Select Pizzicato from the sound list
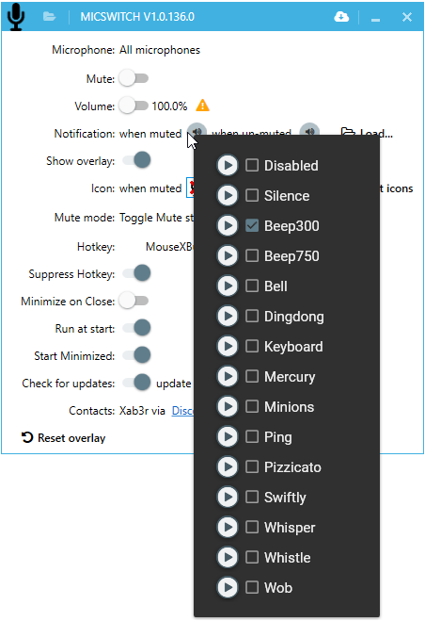The width and height of the screenshot is (425, 621). (292, 467)
